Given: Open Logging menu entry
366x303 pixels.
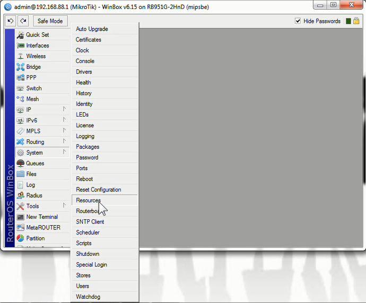Looking at the screenshot, I should 104,136.
